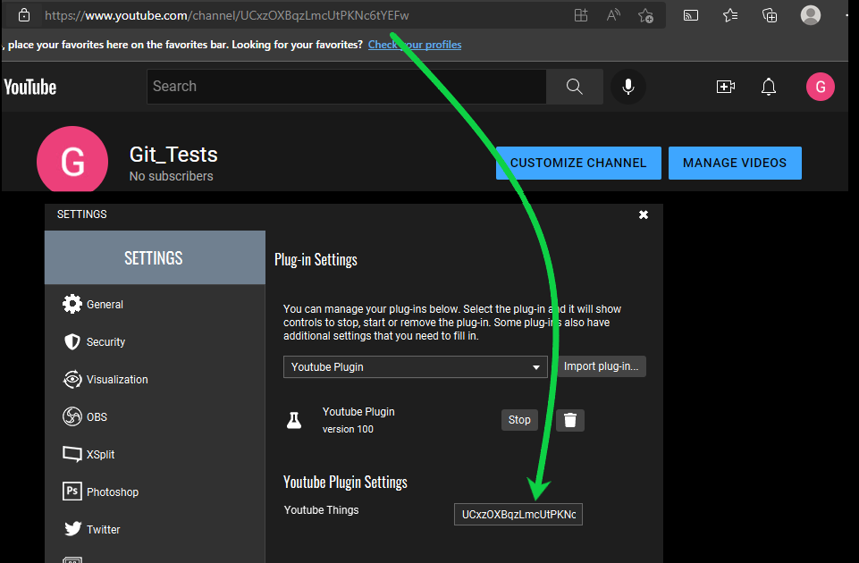
Task: Activate the Read aloud icon
Action: 613,15
